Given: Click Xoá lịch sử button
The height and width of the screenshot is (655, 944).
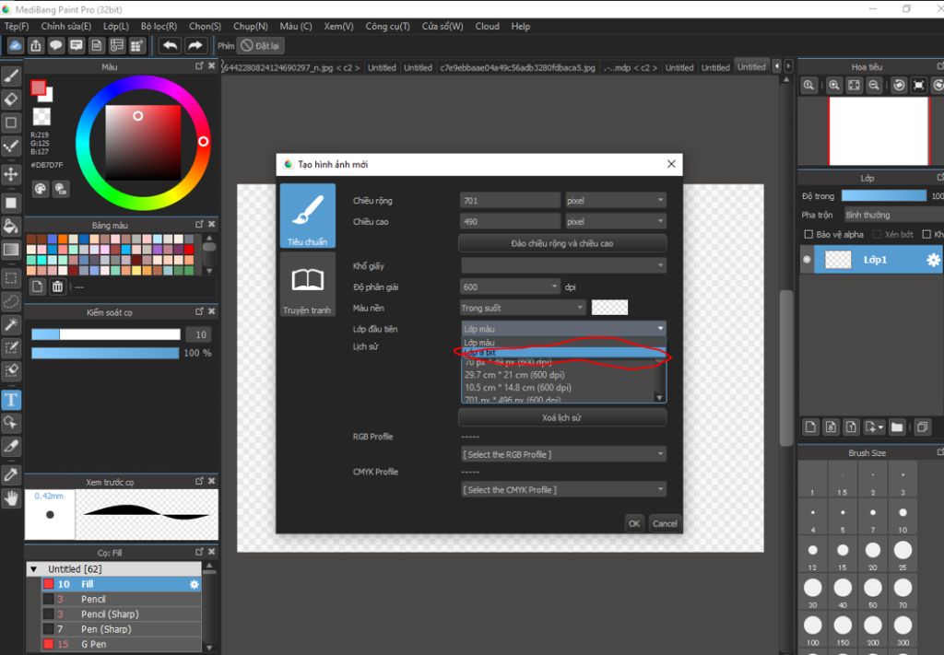Looking at the screenshot, I should 562,417.
